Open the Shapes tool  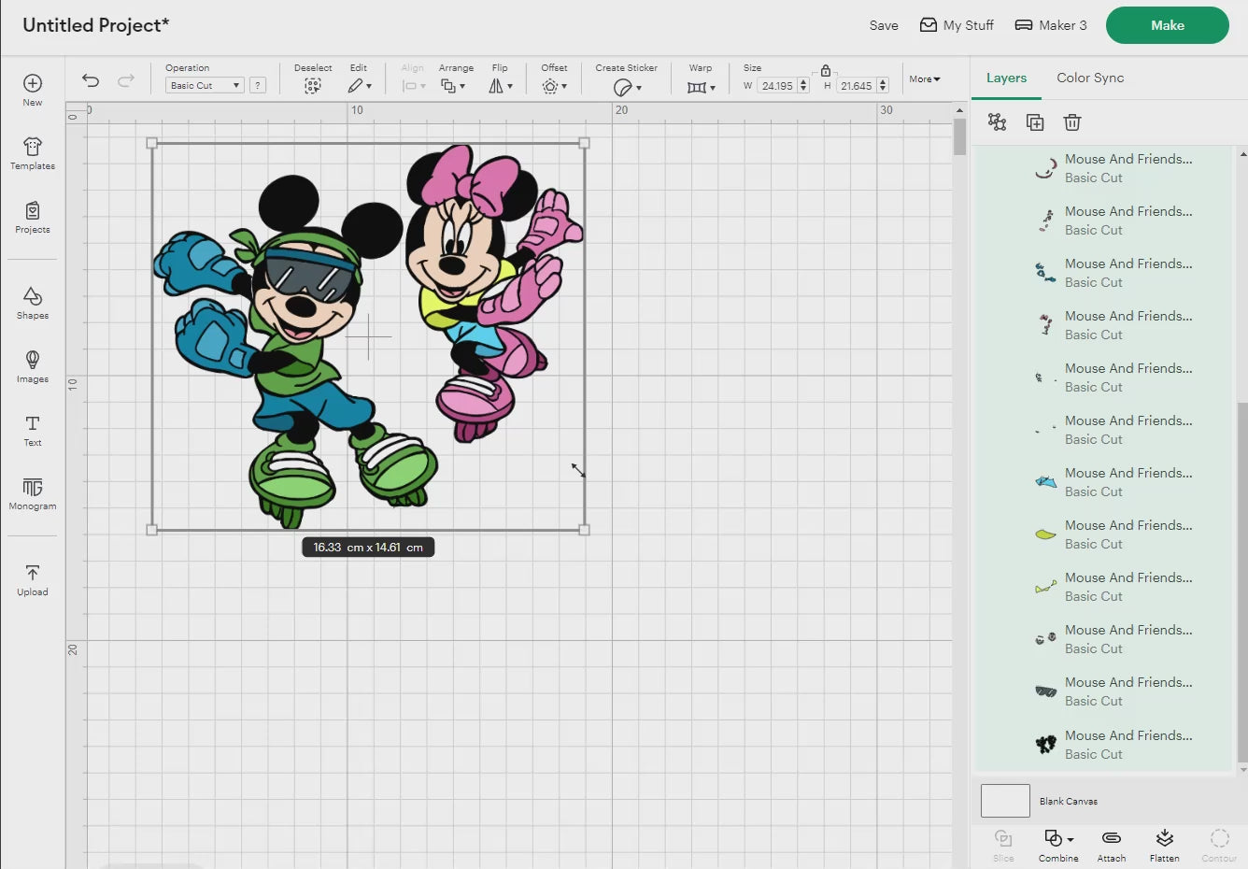point(33,303)
